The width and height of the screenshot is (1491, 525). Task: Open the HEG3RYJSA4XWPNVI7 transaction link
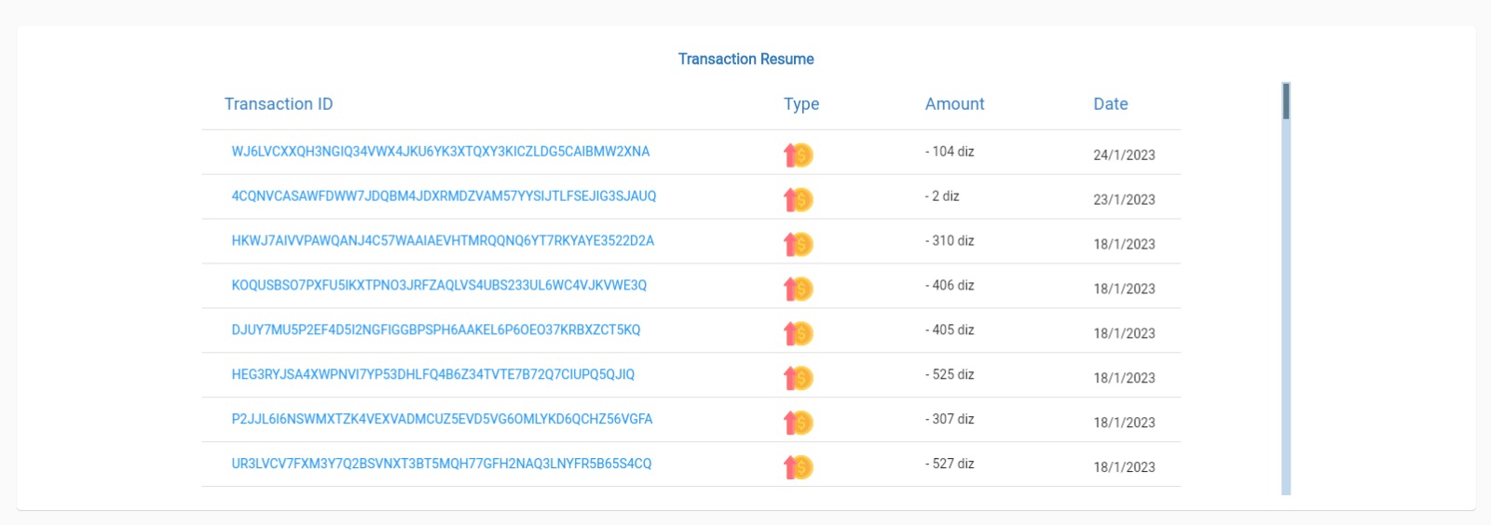click(433, 375)
